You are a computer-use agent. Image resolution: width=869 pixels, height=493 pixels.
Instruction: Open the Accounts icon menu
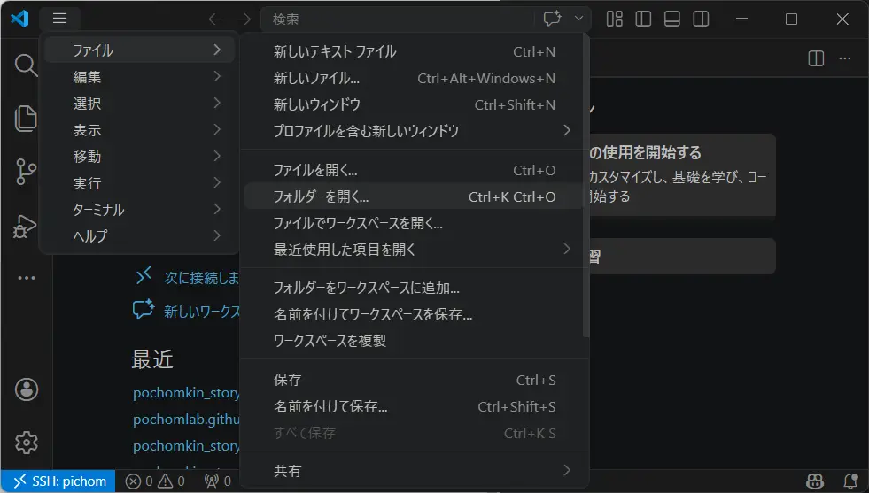pyautogui.click(x=26, y=389)
